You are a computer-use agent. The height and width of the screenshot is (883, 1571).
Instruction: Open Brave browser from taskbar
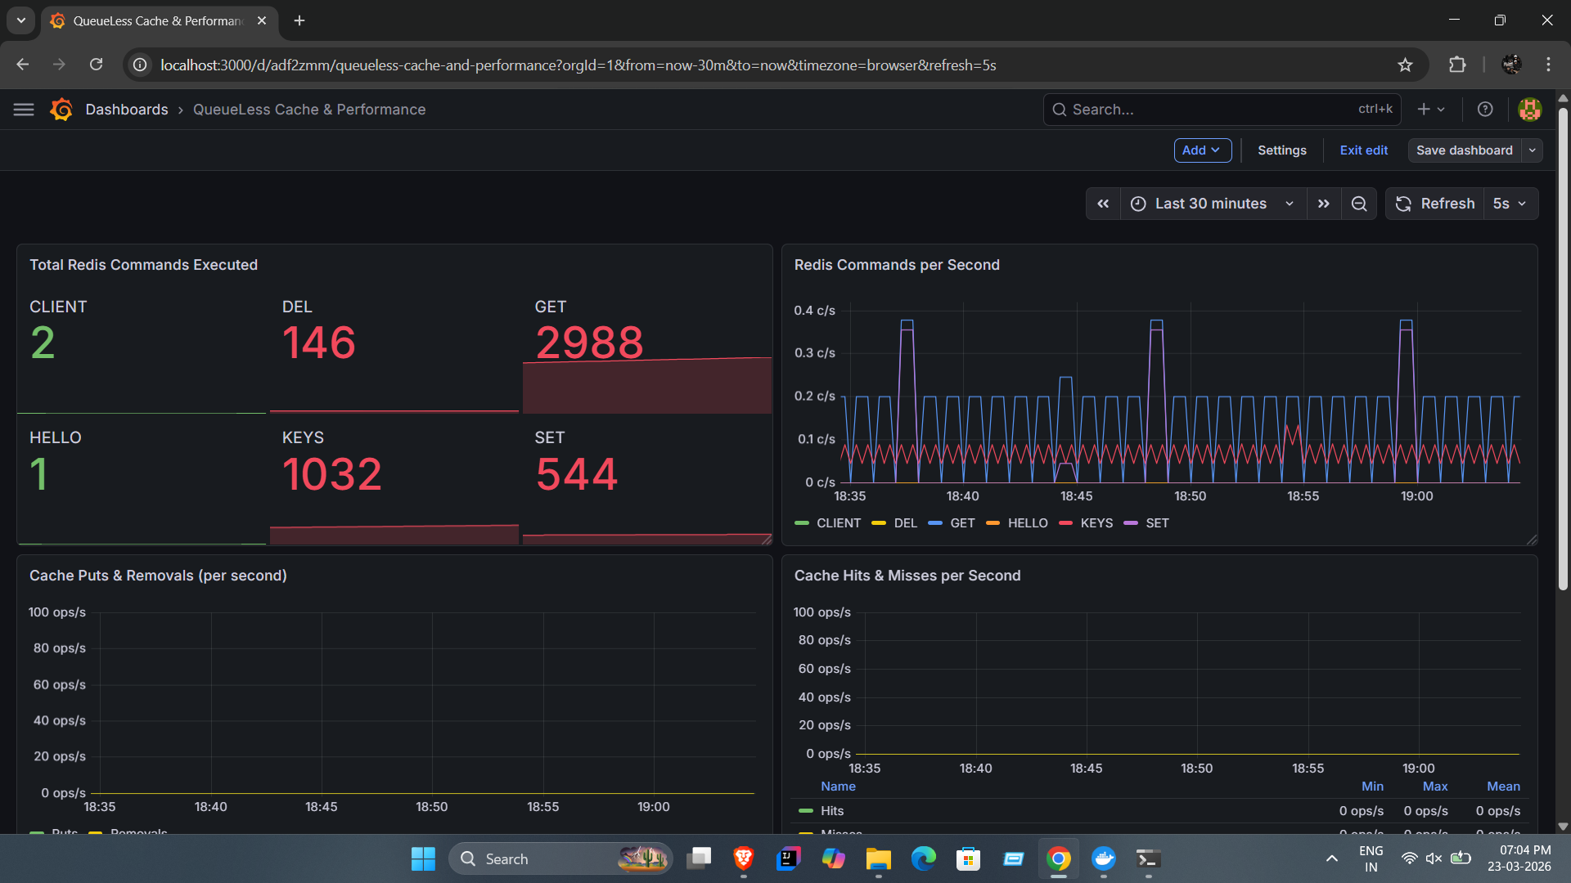point(743,858)
